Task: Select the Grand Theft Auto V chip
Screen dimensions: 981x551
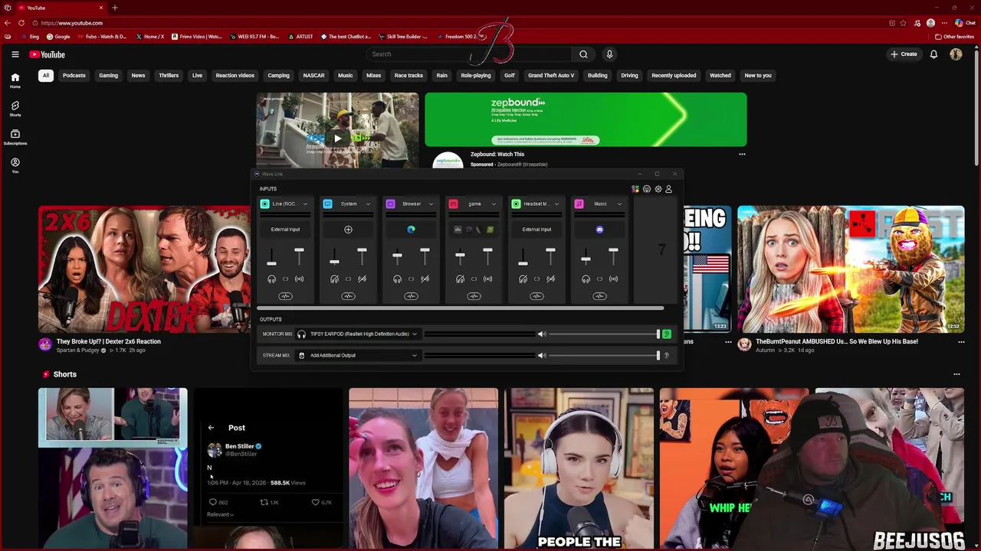Action: tap(551, 76)
